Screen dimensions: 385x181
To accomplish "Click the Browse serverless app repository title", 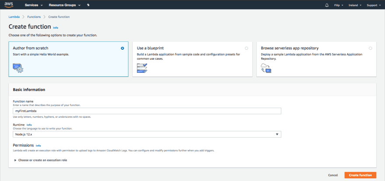I will pyautogui.click(x=290, y=48).
